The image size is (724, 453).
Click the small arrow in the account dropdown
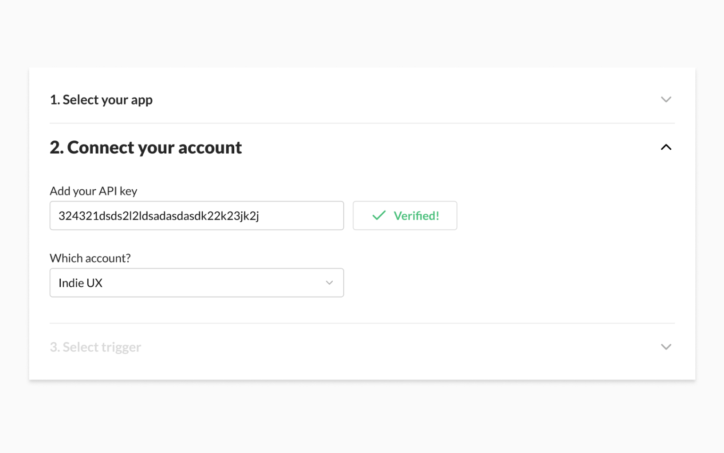coord(329,283)
